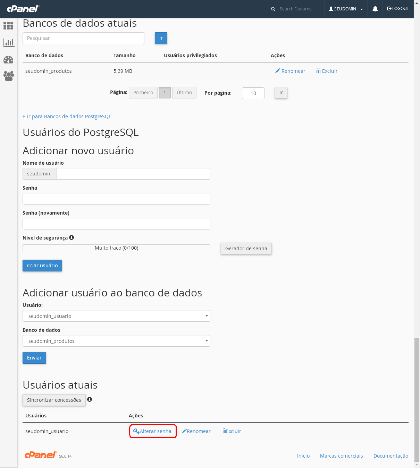Expand the SEUDOMIN account dropdown
The image size is (420, 468).
point(346,9)
